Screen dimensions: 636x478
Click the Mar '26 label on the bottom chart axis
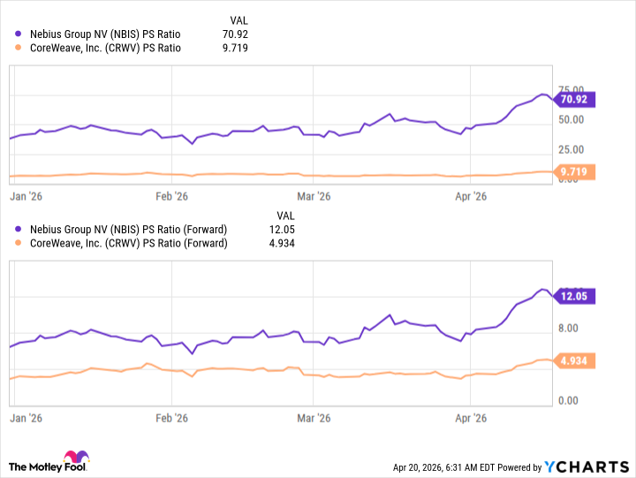(314, 416)
